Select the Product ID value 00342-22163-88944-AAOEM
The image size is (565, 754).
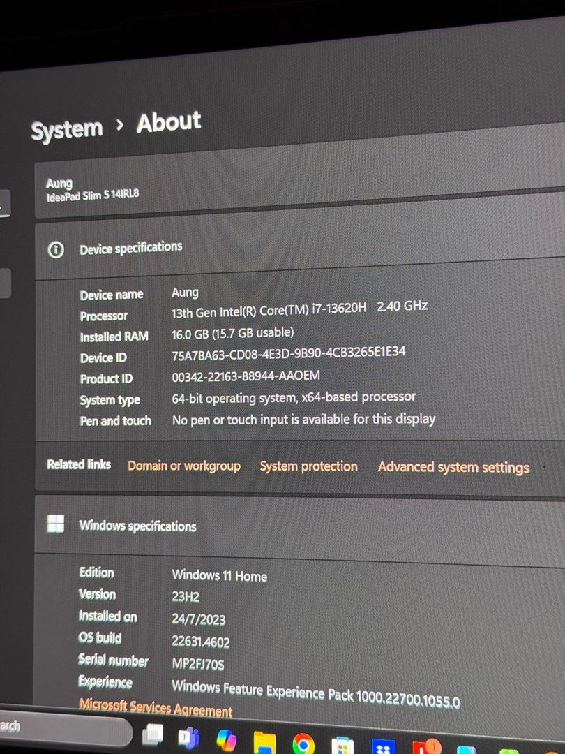[246, 376]
